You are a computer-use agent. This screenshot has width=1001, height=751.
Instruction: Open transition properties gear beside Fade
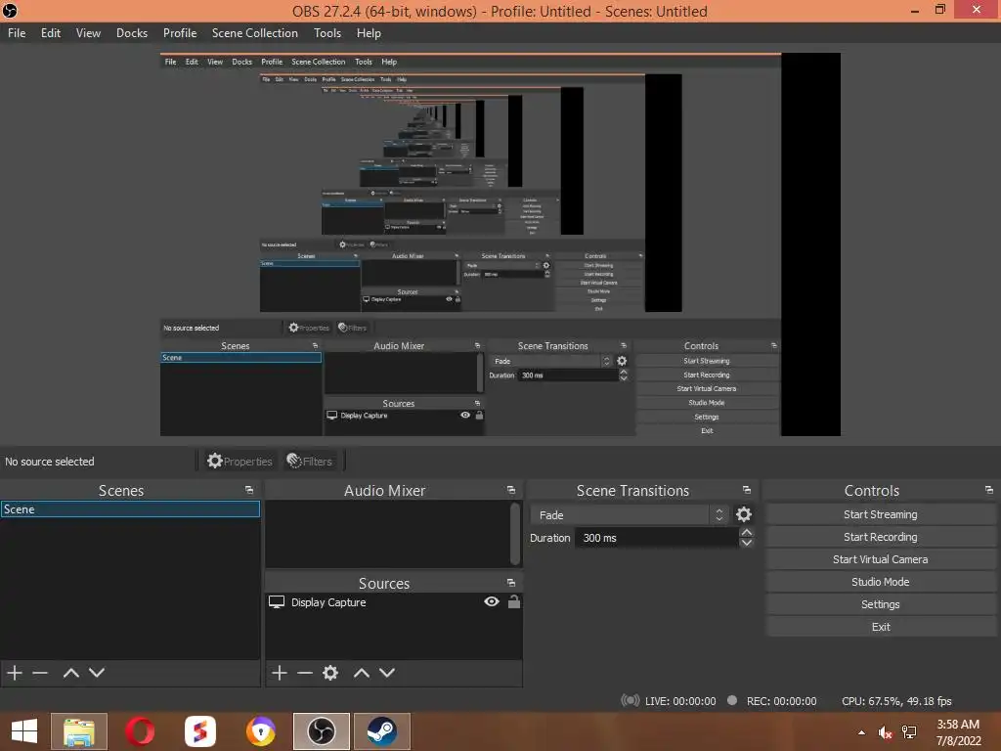coord(744,514)
